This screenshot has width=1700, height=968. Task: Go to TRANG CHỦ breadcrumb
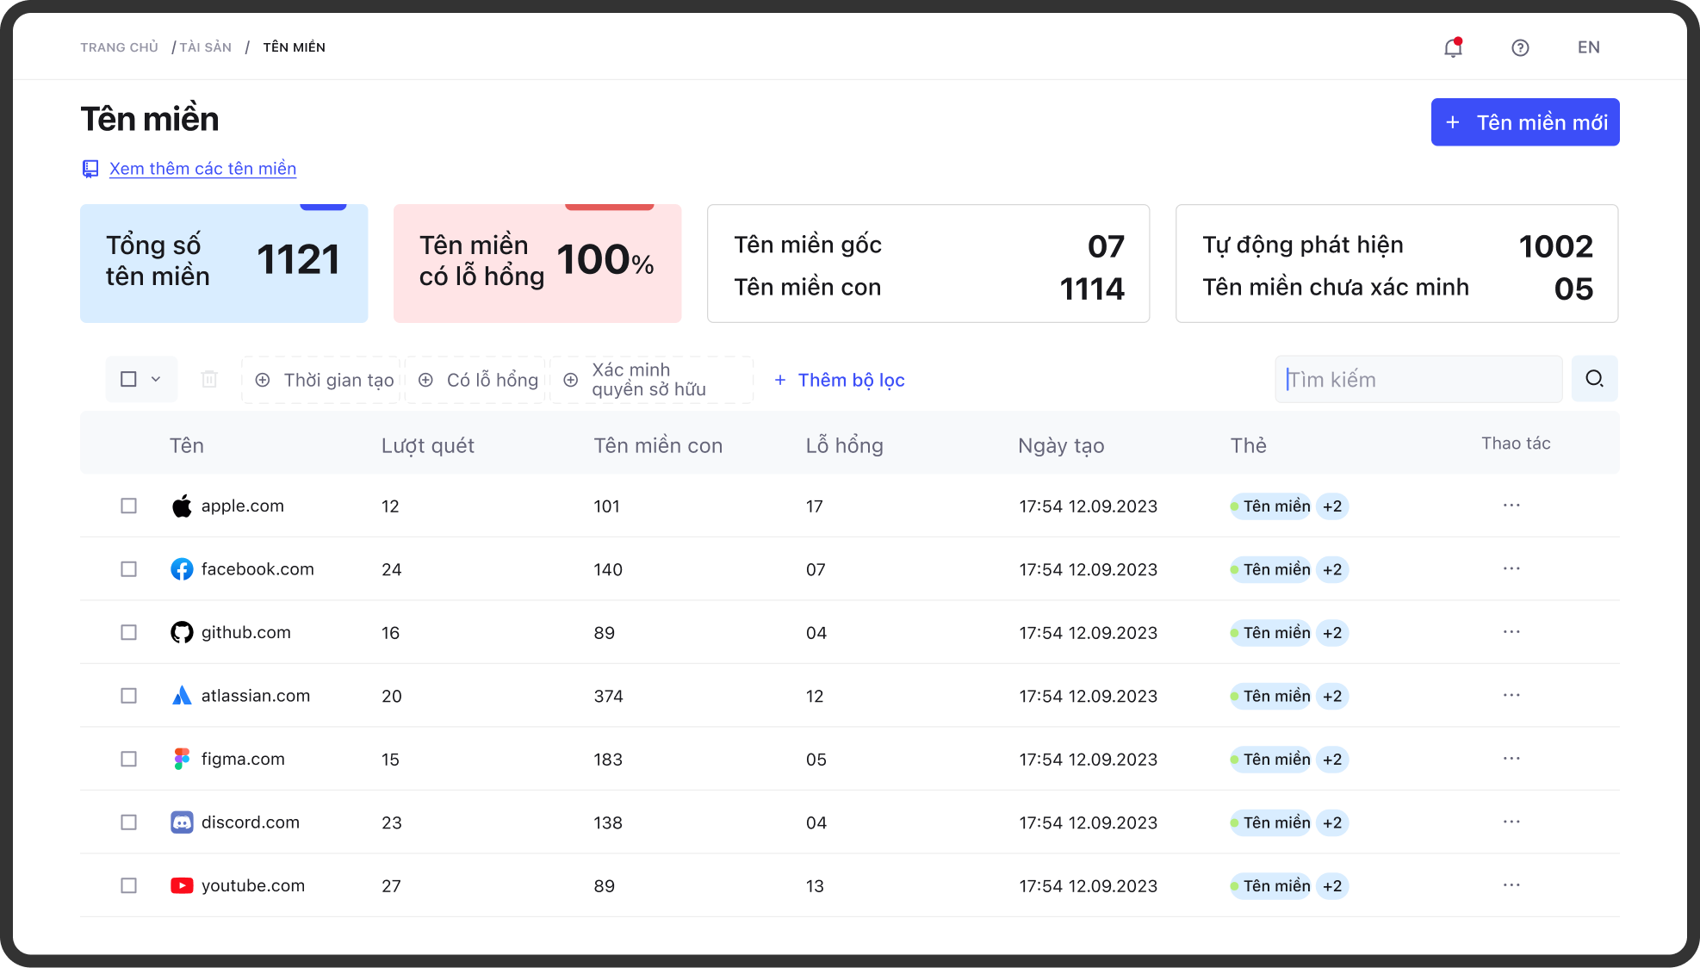[120, 47]
